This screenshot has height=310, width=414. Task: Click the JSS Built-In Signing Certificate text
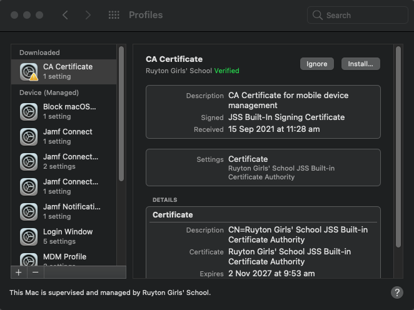(x=286, y=117)
